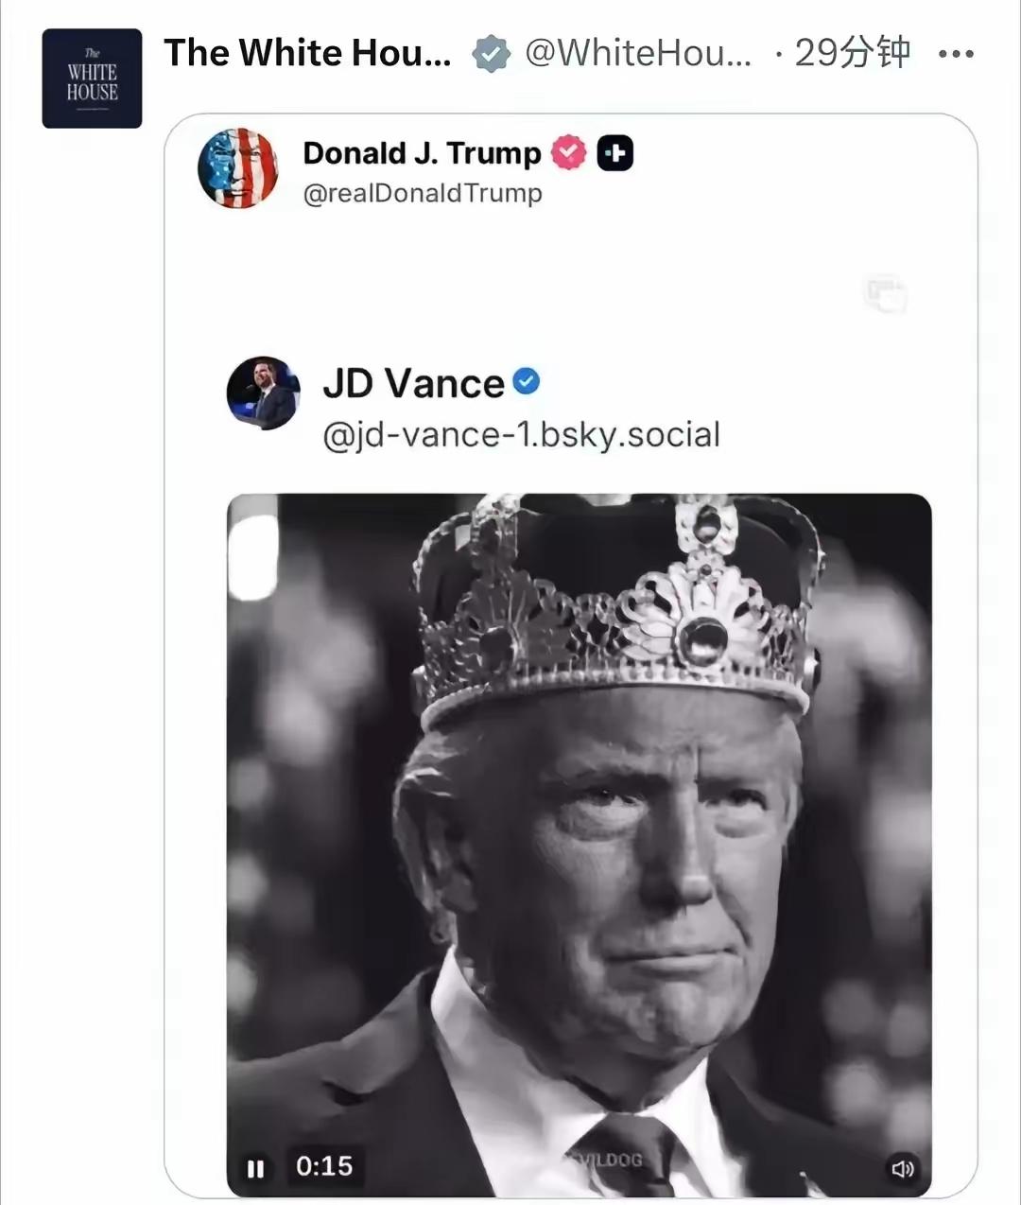Viewport: 1021px width, 1205px height.
Task: Click the blue verified badge by JD Vance
Action: (527, 381)
